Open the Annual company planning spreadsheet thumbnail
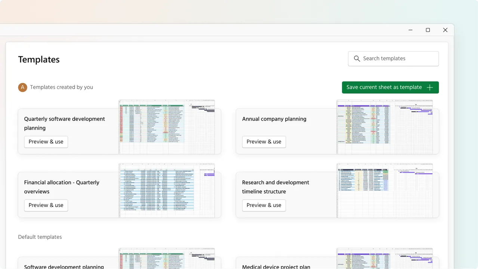 click(x=385, y=127)
